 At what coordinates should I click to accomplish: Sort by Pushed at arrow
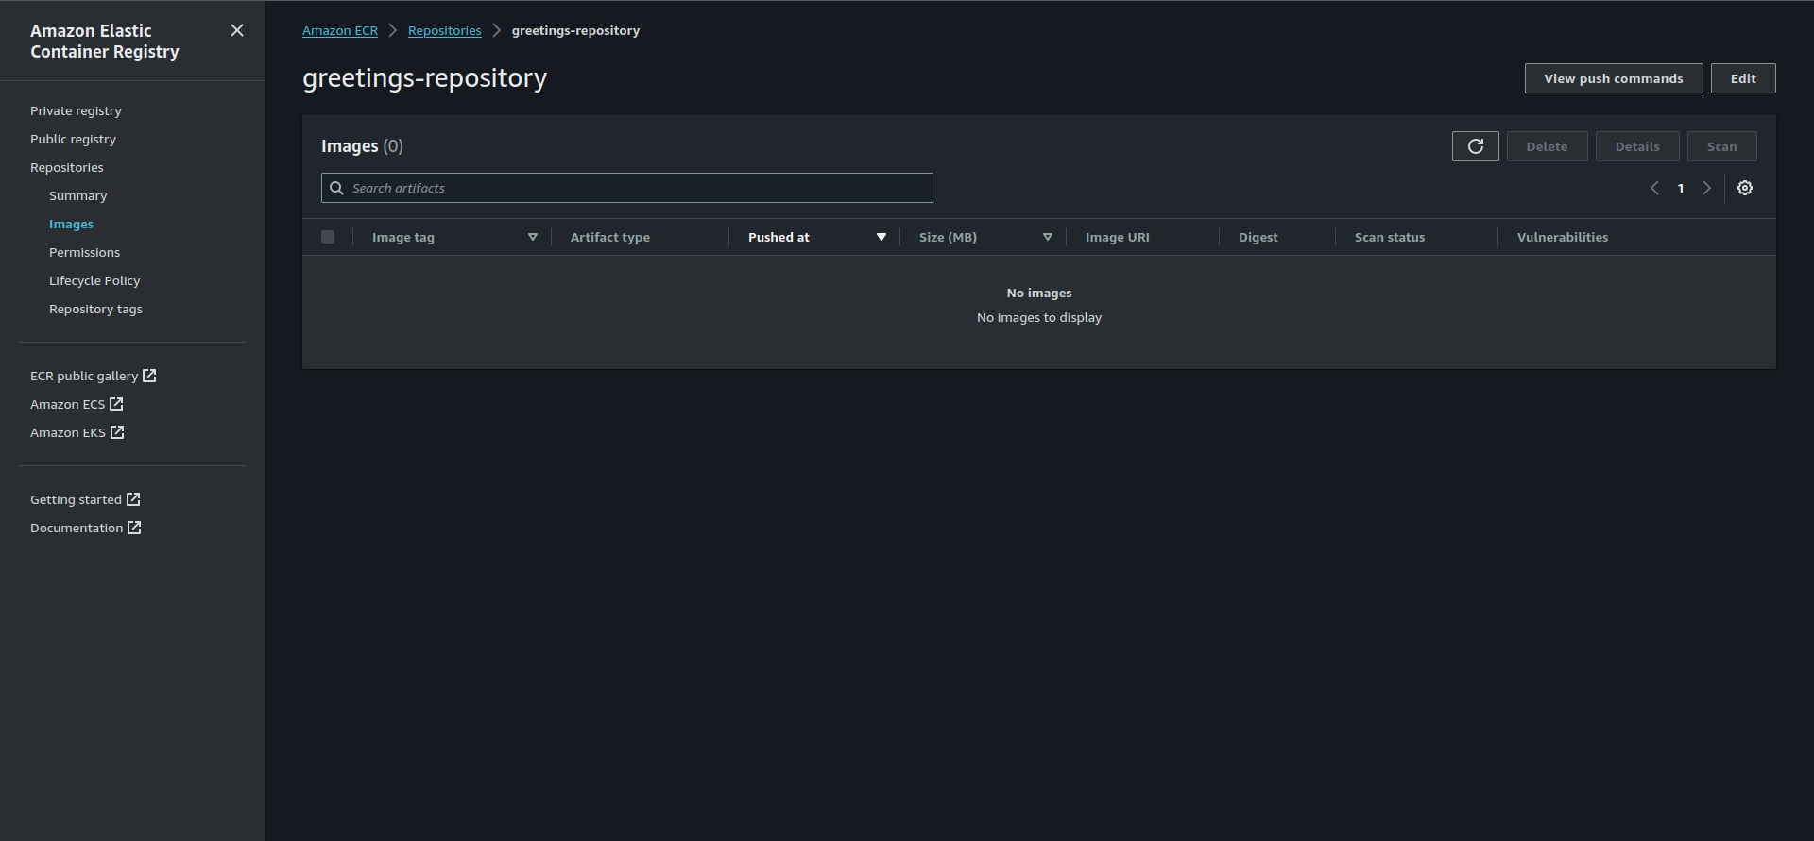881,237
